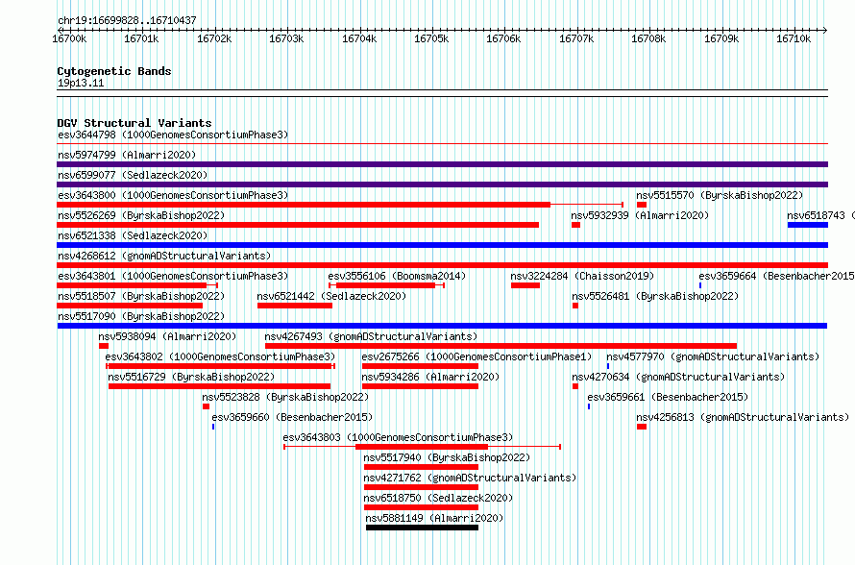Click the nsv4268612 (gnomADStructuralVariants) label
The height and width of the screenshot is (565, 855).
click(164, 256)
